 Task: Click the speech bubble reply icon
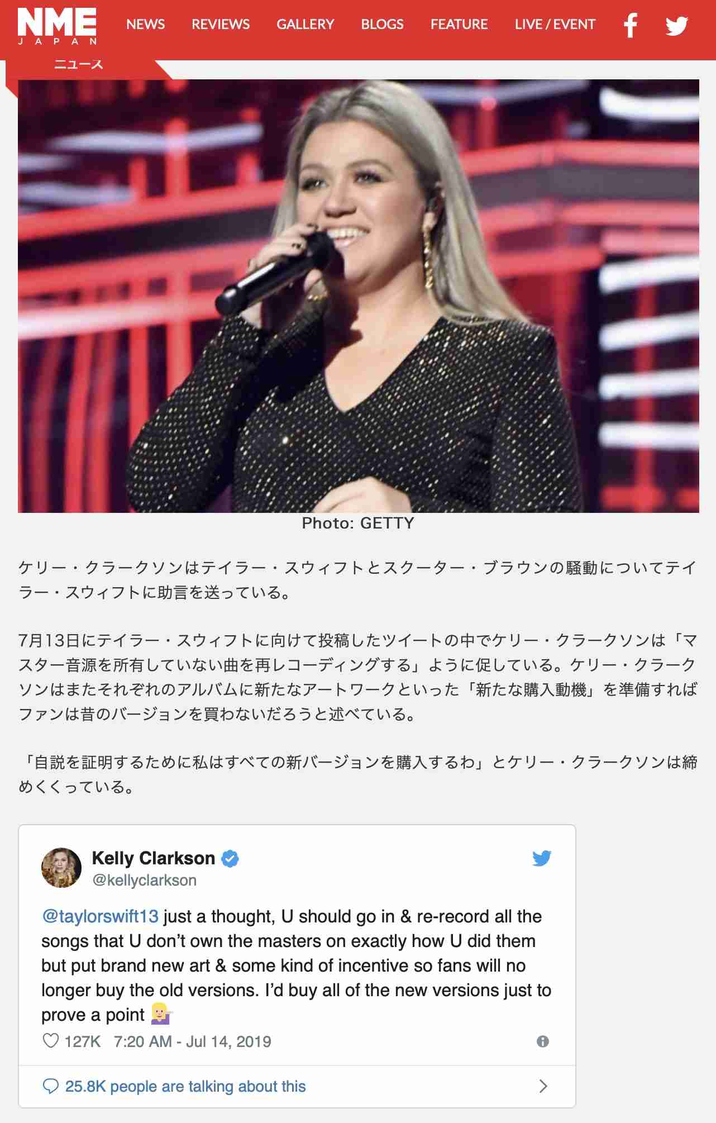(x=51, y=1086)
